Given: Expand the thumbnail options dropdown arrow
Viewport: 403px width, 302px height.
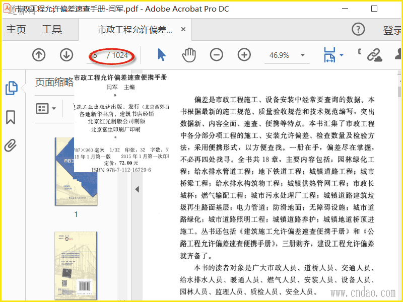Looking at the screenshot, I should (x=54, y=108).
